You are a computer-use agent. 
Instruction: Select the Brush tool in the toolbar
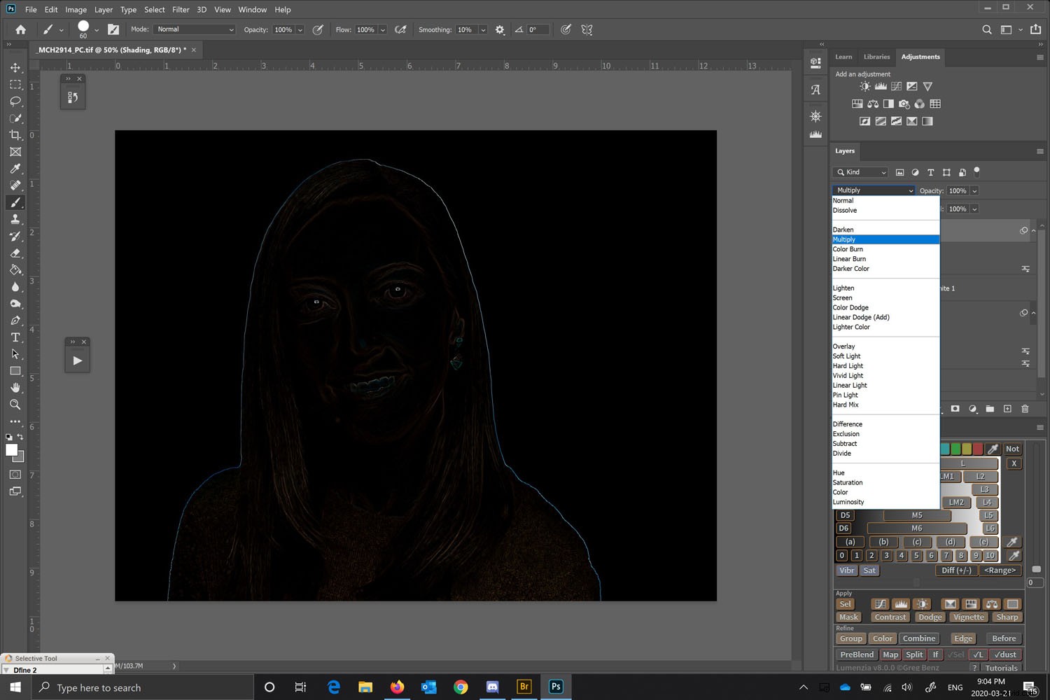point(15,202)
